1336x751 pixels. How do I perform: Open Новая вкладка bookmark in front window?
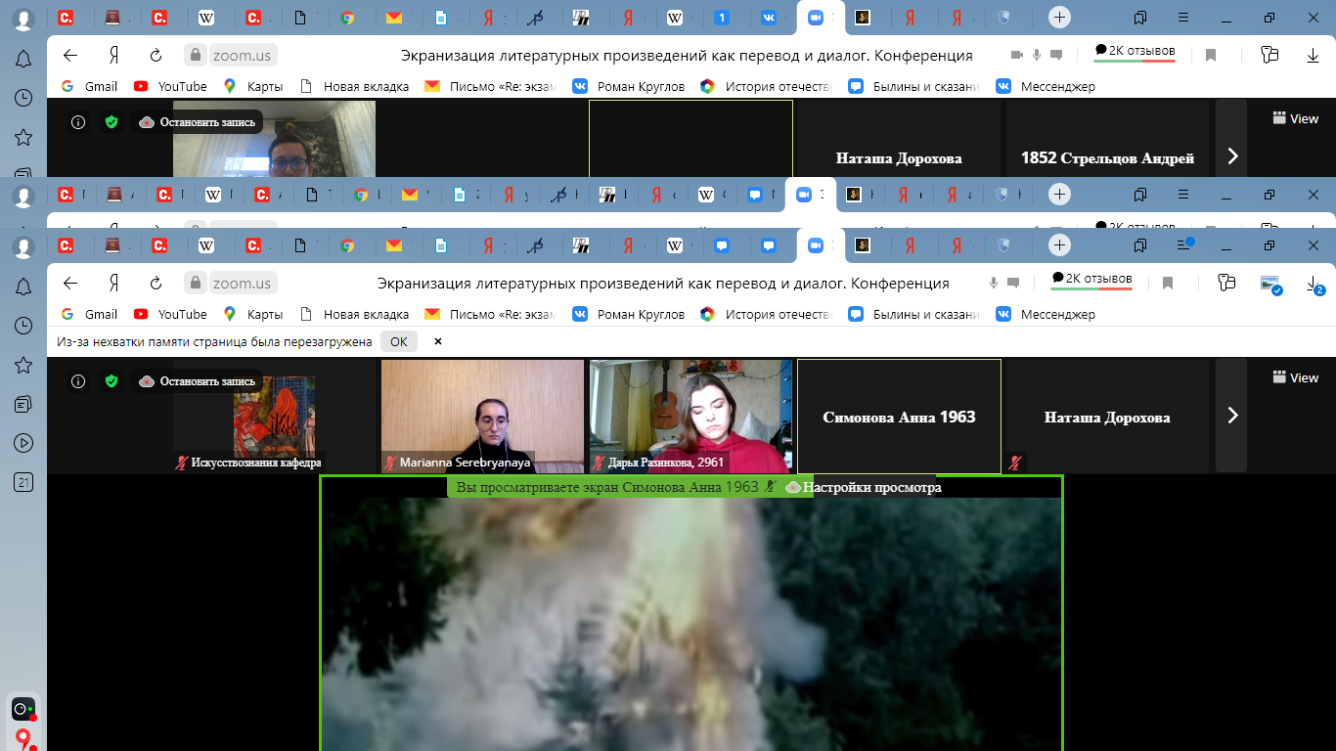click(353, 314)
